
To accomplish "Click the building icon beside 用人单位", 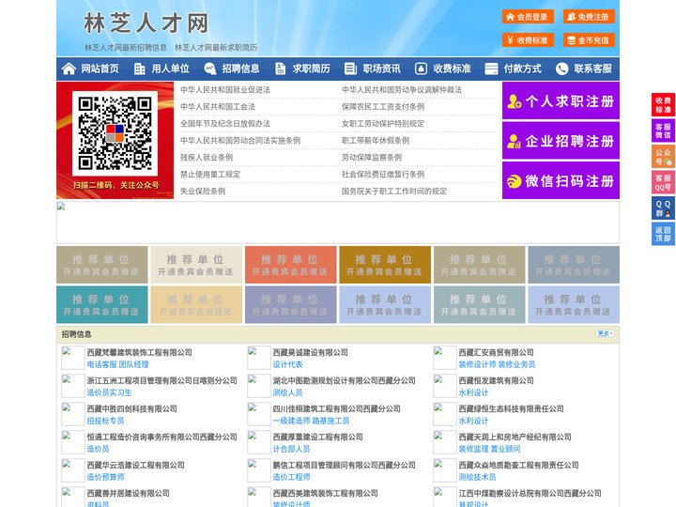I will pyautogui.click(x=139, y=69).
